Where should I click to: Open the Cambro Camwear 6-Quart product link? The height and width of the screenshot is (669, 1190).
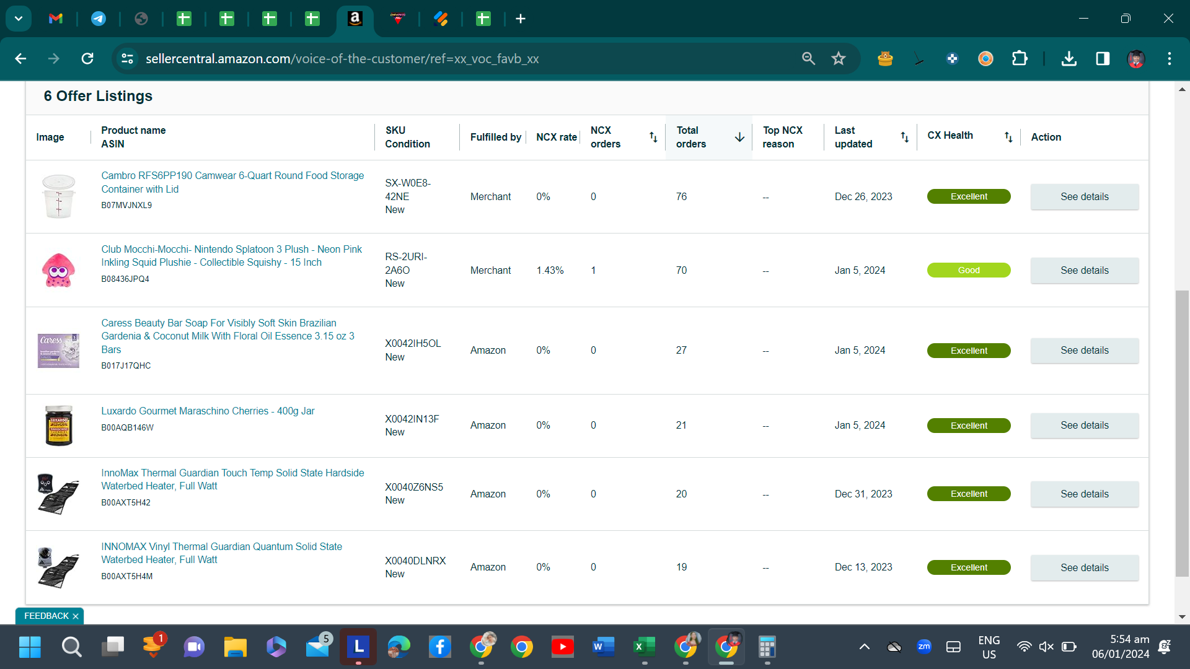point(232,182)
